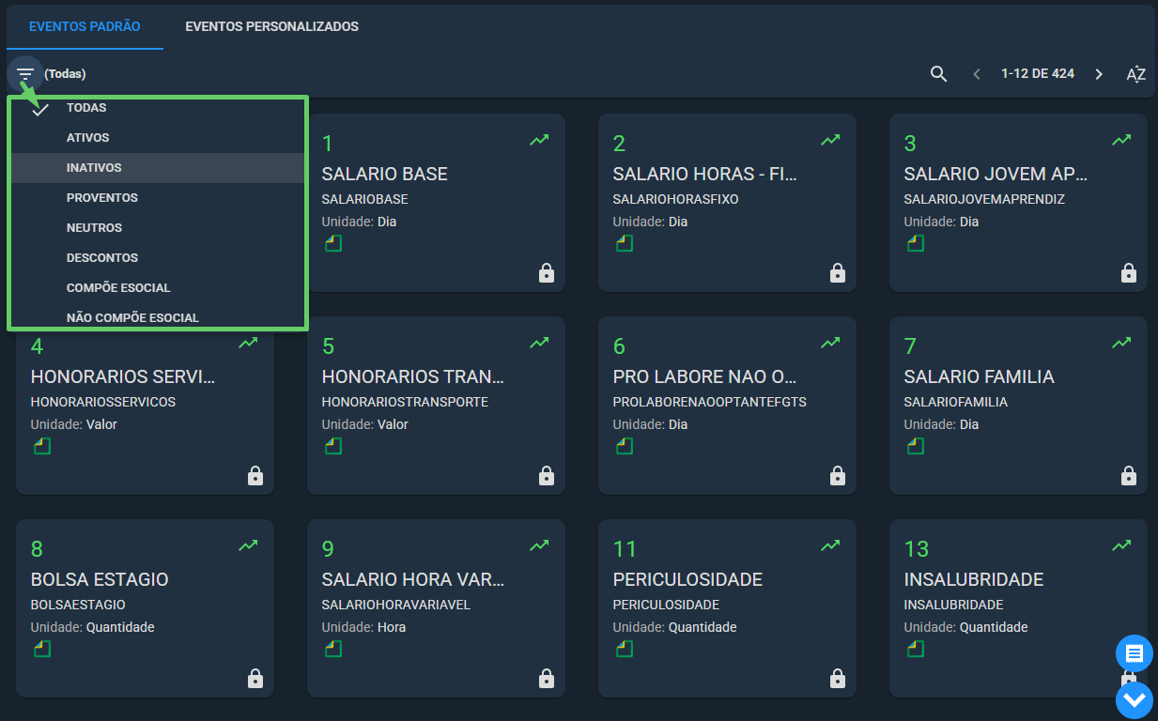The image size is (1158, 721).
Task: Click the lock icon on PERICULOSIDADE card
Action: tap(838, 679)
